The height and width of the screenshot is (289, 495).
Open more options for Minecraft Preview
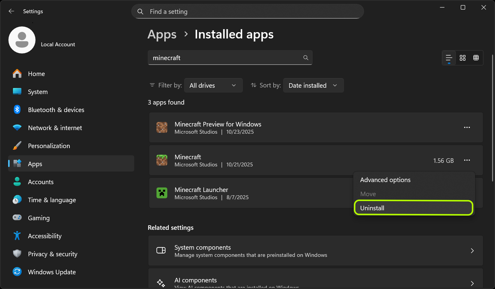coord(467,127)
